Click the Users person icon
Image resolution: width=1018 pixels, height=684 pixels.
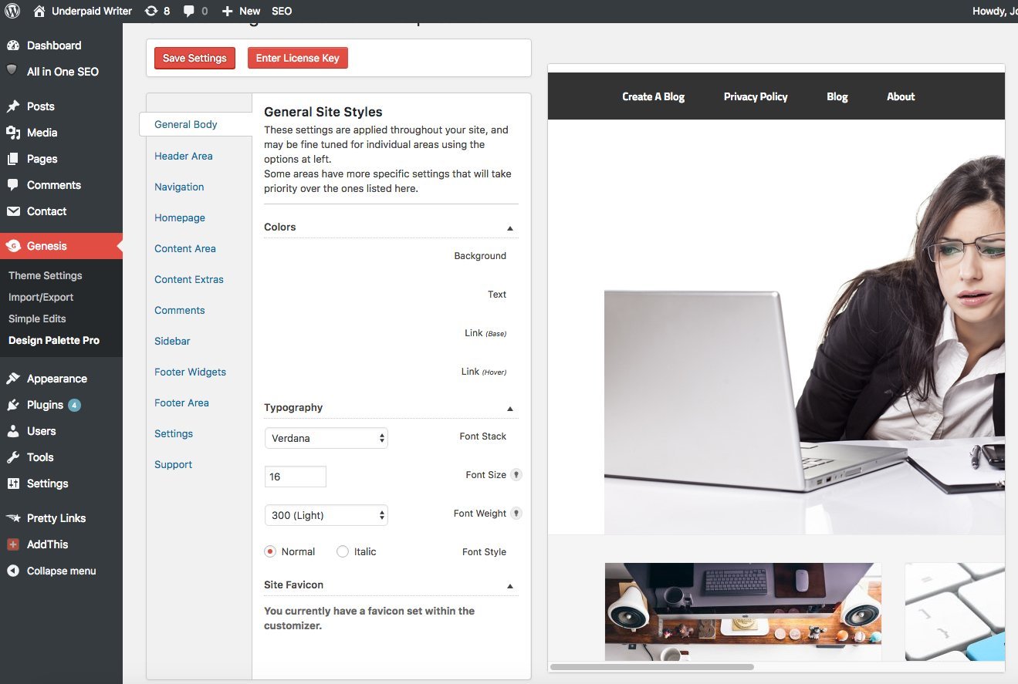[13, 431]
